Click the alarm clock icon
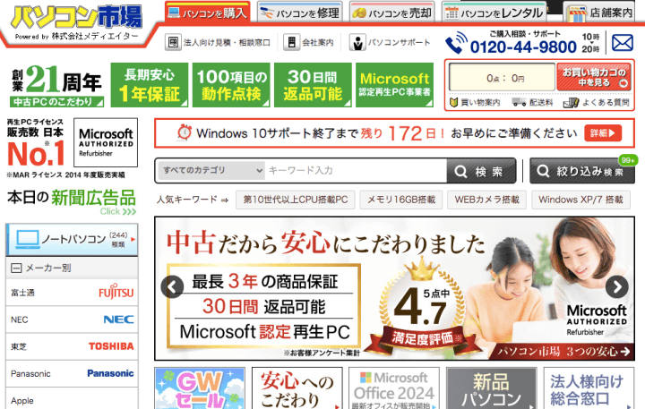Image resolution: width=645 pixels, height=409 pixels. tap(185, 132)
